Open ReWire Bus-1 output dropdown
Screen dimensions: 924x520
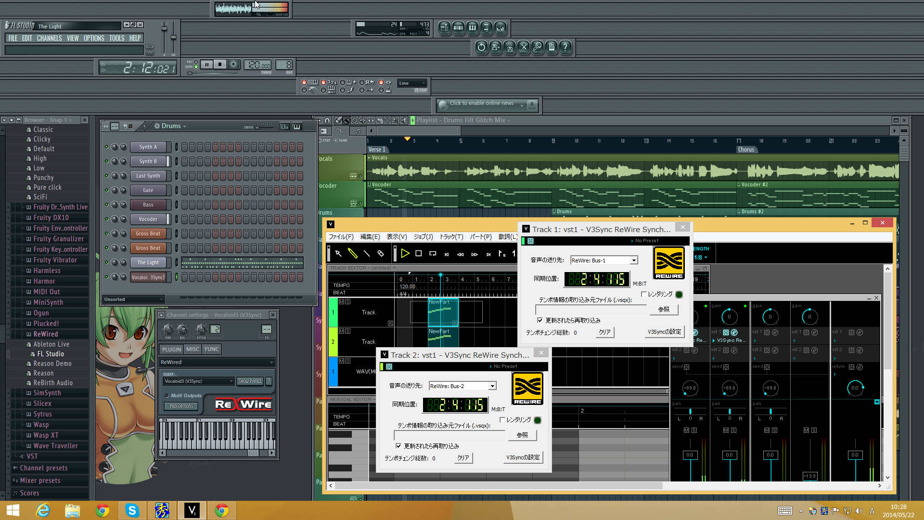(634, 260)
